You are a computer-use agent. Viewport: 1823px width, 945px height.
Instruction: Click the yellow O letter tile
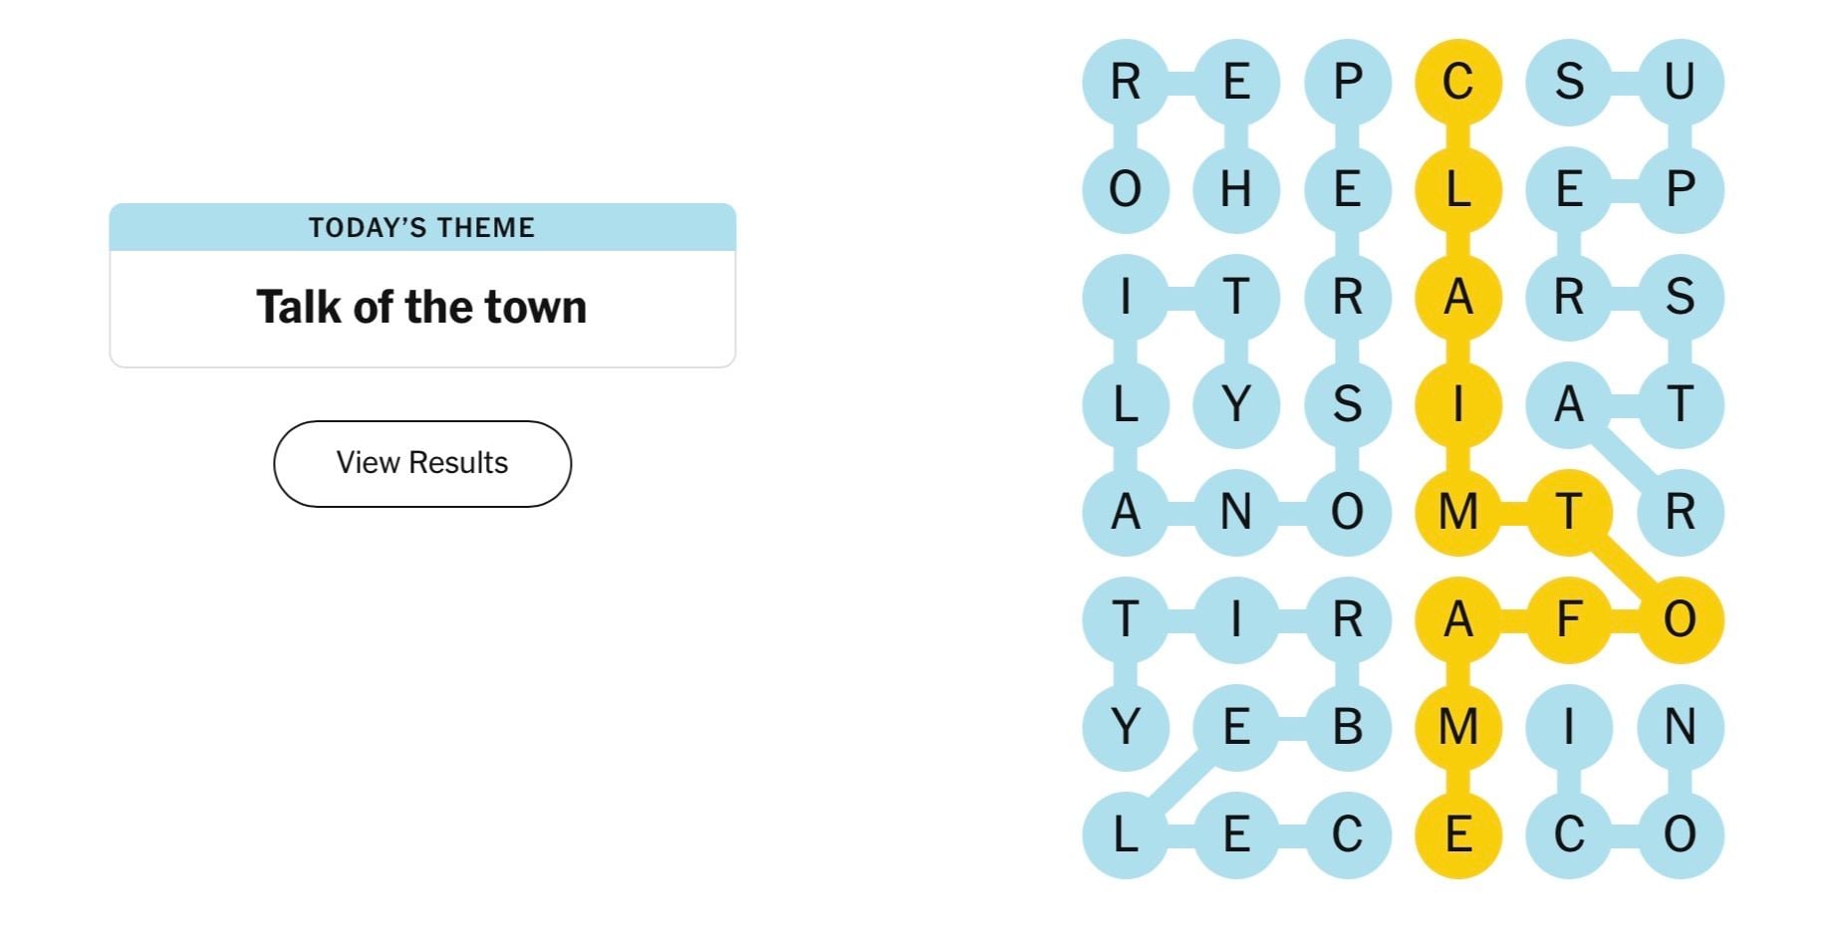point(1680,619)
